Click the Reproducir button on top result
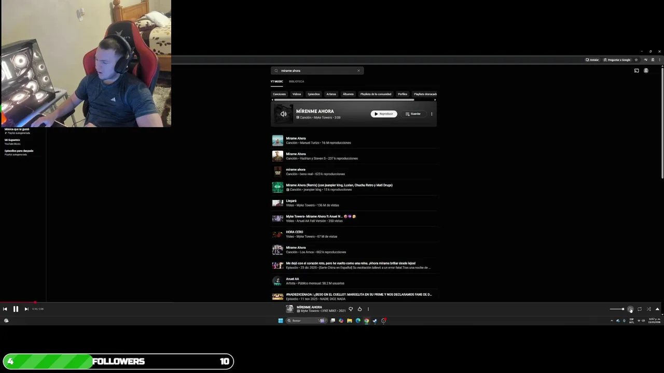This screenshot has height=373, width=664. pyautogui.click(x=384, y=114)
